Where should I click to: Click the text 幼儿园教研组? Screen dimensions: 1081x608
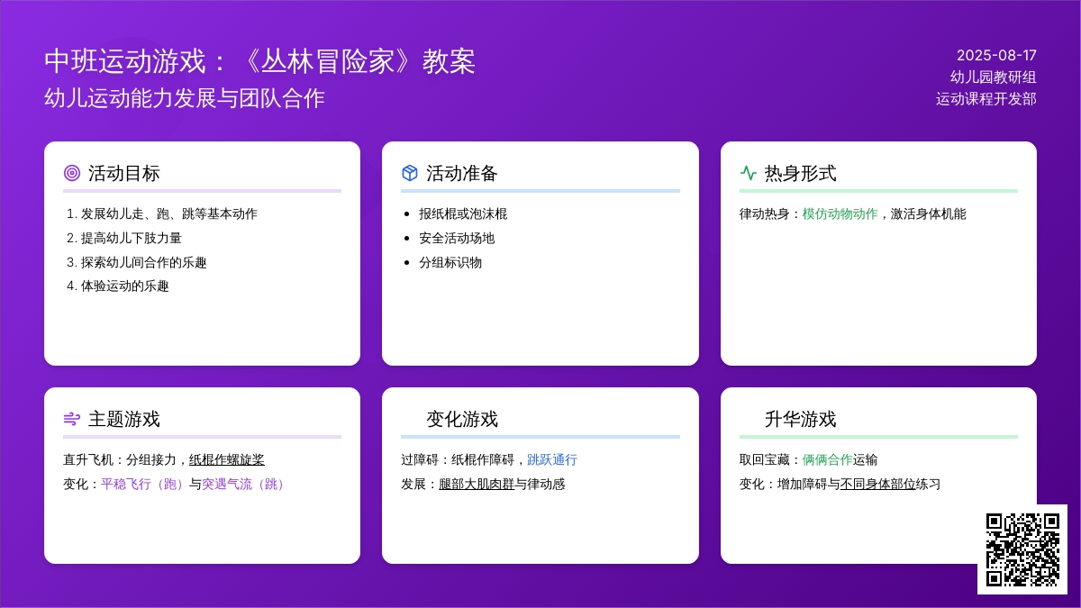pyautogui.click(x=994, y=77)
